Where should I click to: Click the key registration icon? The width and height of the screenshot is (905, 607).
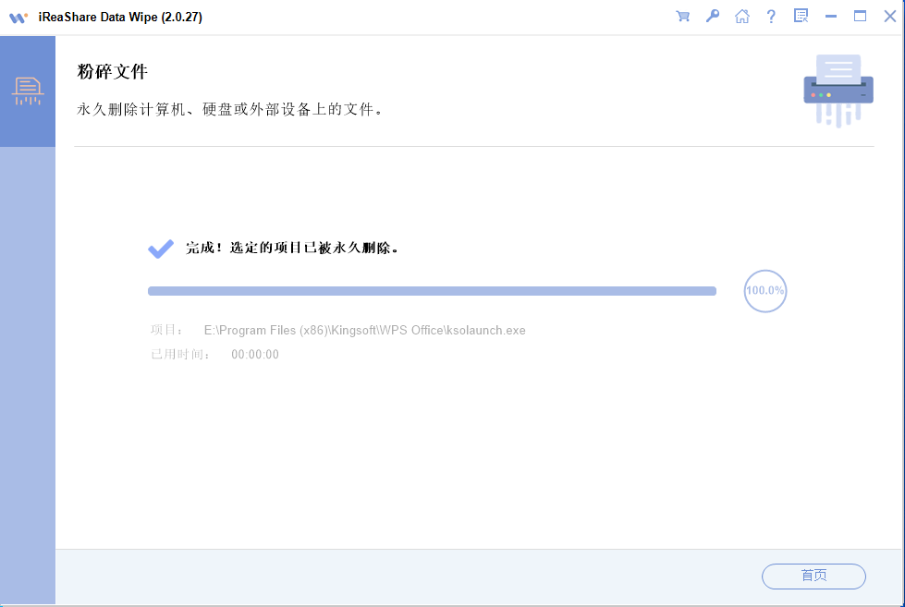click(712, 16)
